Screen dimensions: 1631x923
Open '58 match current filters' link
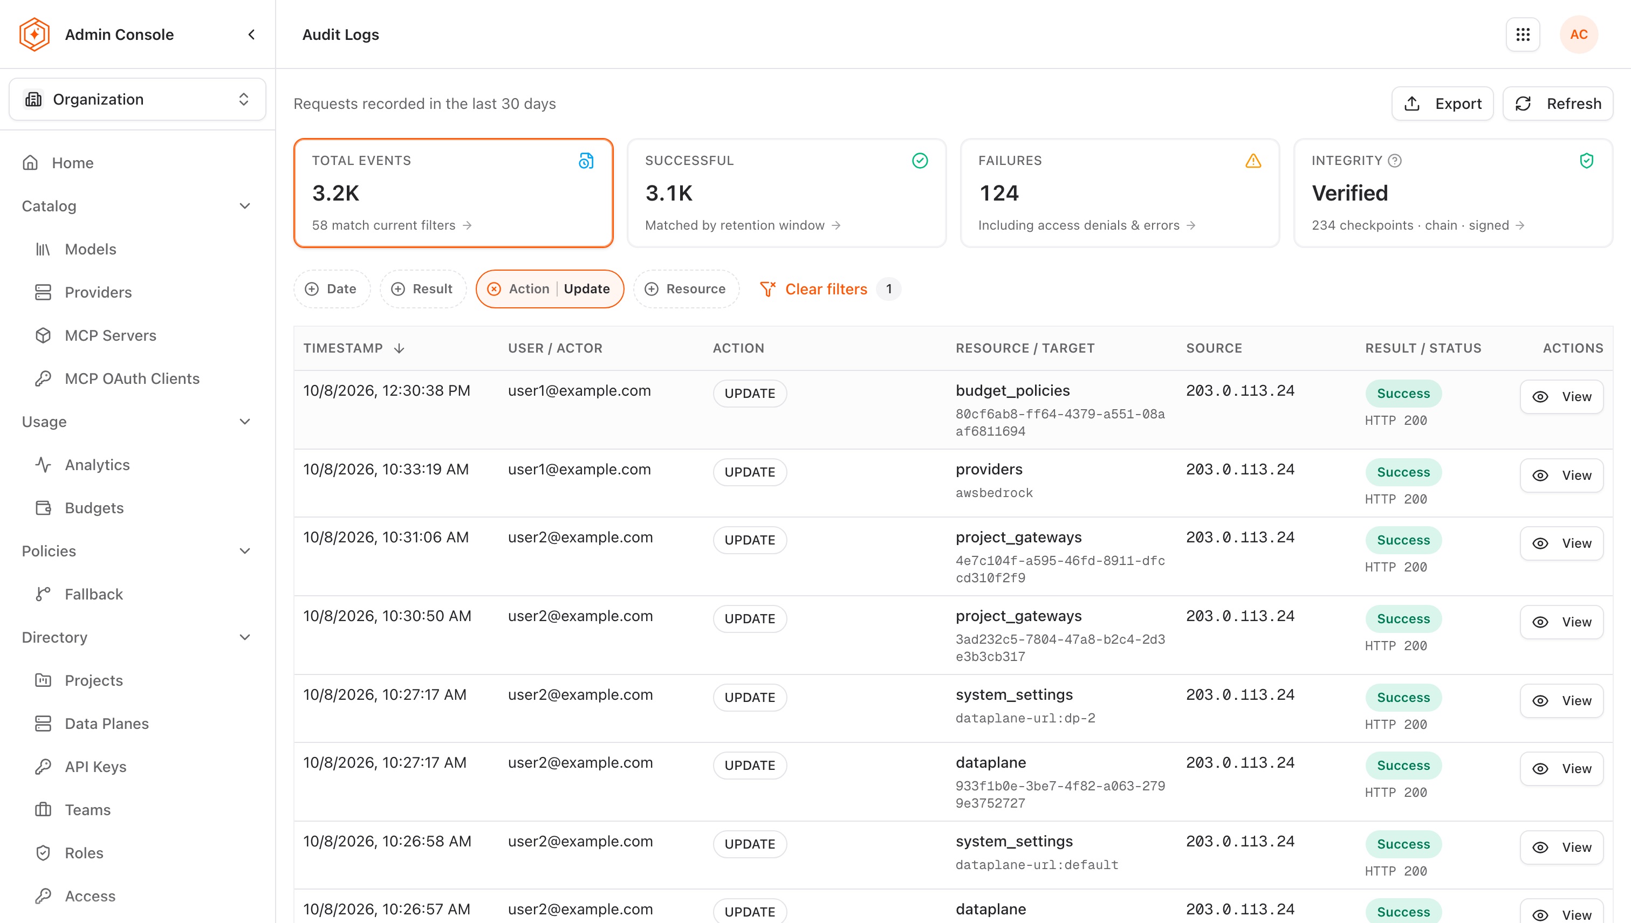click(392, 225)
